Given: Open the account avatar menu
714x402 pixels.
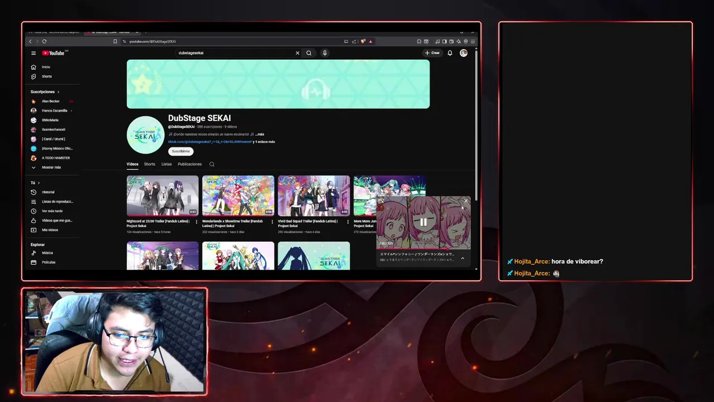Looking at the screenshot, I should (x=464, y=53).
